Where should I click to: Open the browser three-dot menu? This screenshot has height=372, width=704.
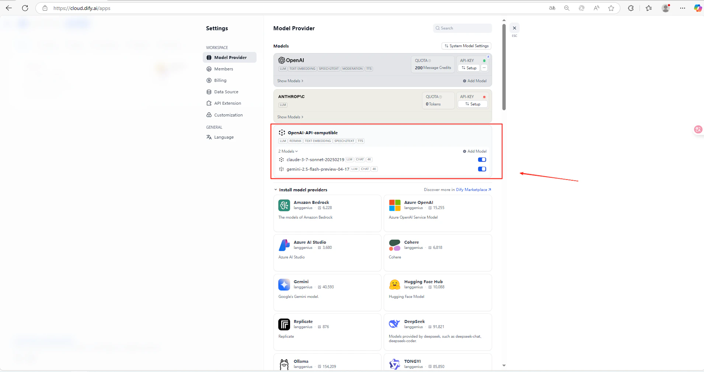(x=683, y=8)
